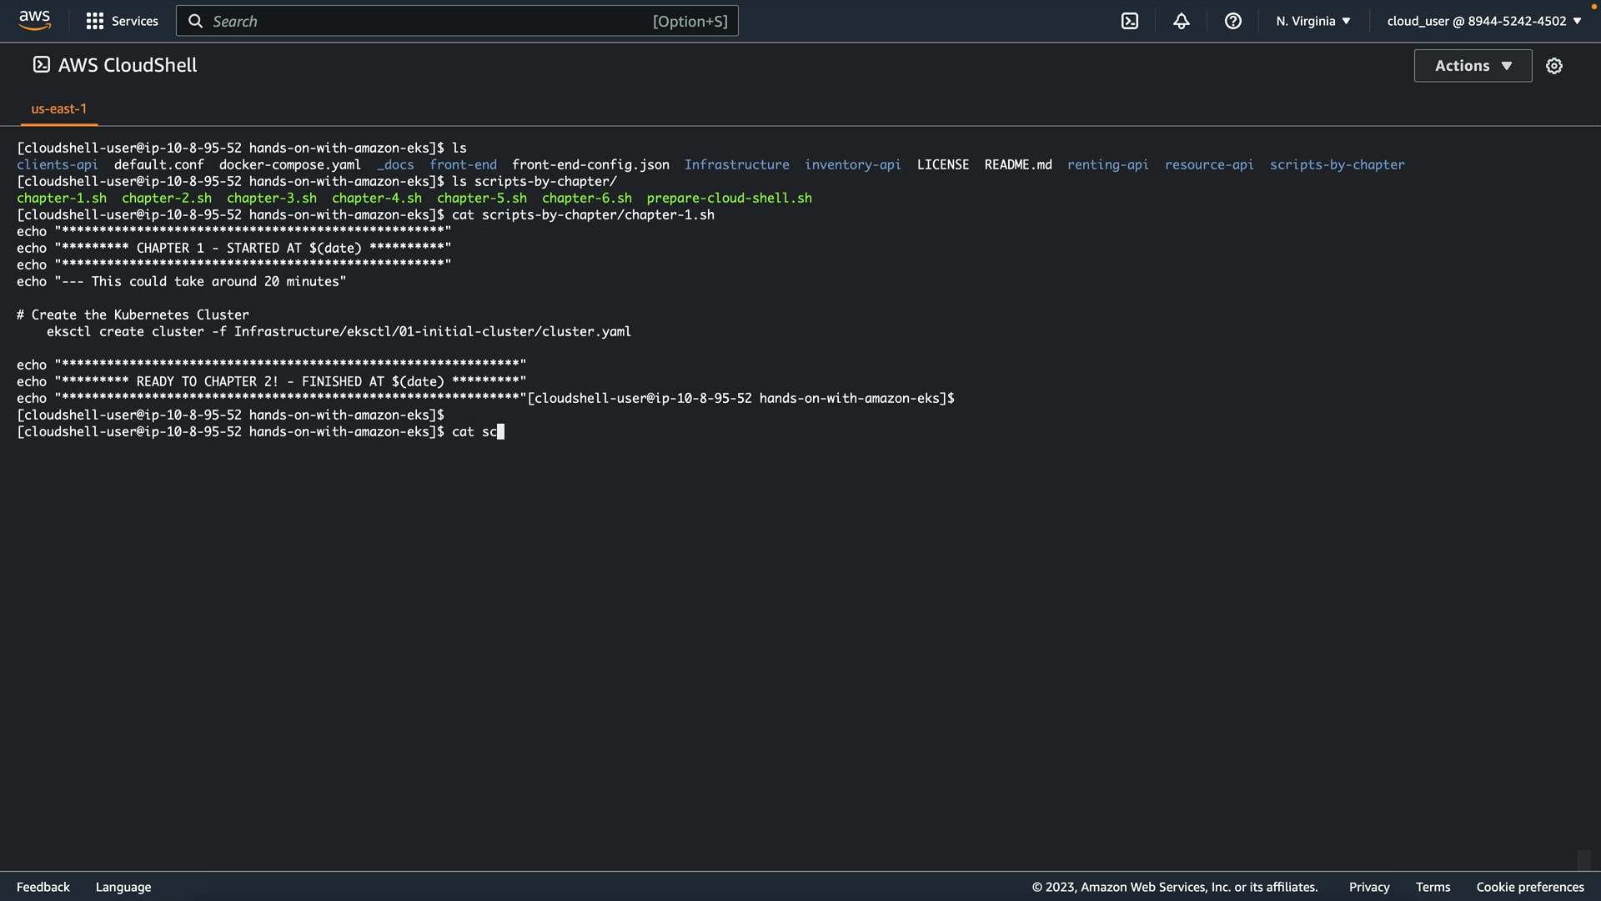Viewport: 1601px width, 901px height.
Task: Click the CloudShell icon beside page title
Action: (x=42, y=65)
